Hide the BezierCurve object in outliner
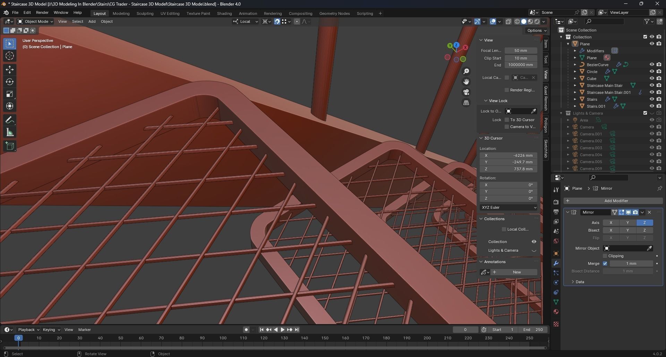The width and height of the screenshot is (666, 357). (652, 64)
